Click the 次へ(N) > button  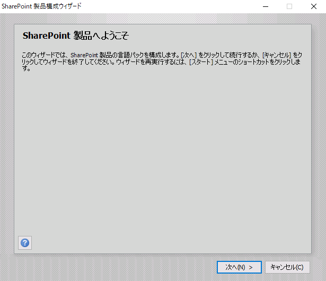(239, 267)
